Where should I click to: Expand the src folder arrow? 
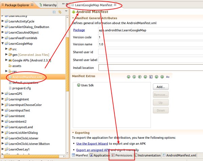[x=6, y=49]
